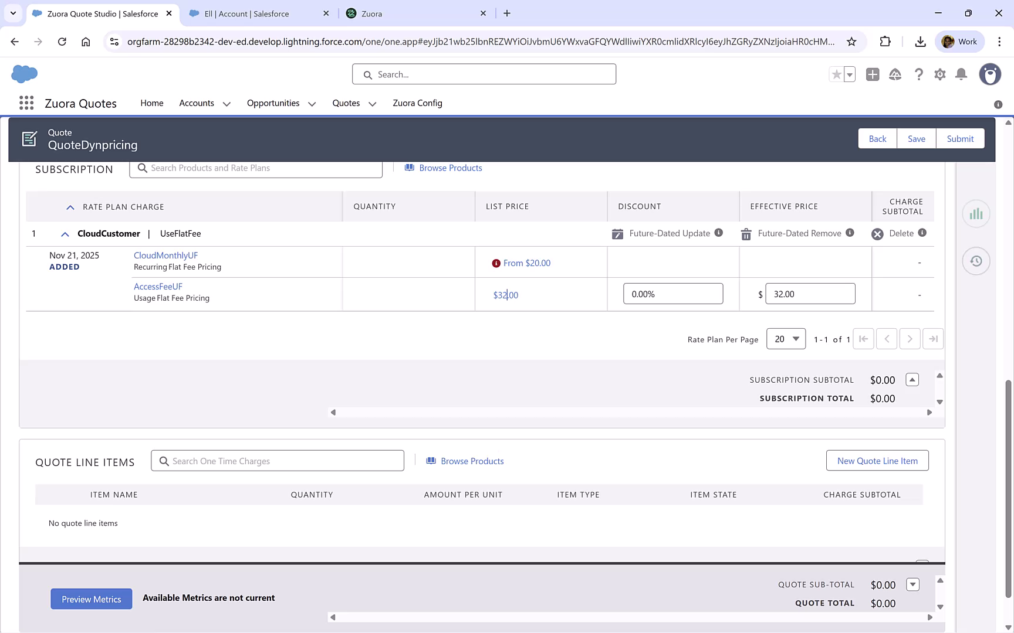
Task: Open the Future-Dated Update calendar icon
Action: (617, 233)
